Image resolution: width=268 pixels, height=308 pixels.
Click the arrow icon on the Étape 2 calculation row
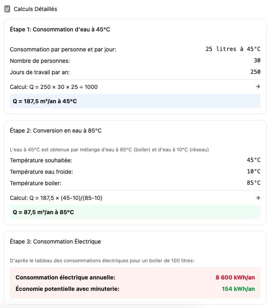[257, 198]
